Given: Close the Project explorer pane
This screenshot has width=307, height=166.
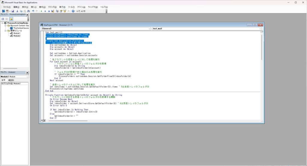Looking at the screenshot, I should click(x=27, y=15).
